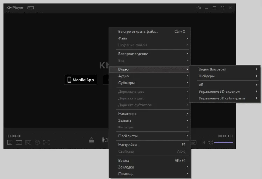Viewport: 262px width, 179px height.
Task: Expand arrow next to 'Аудио'
Action: 187,76
